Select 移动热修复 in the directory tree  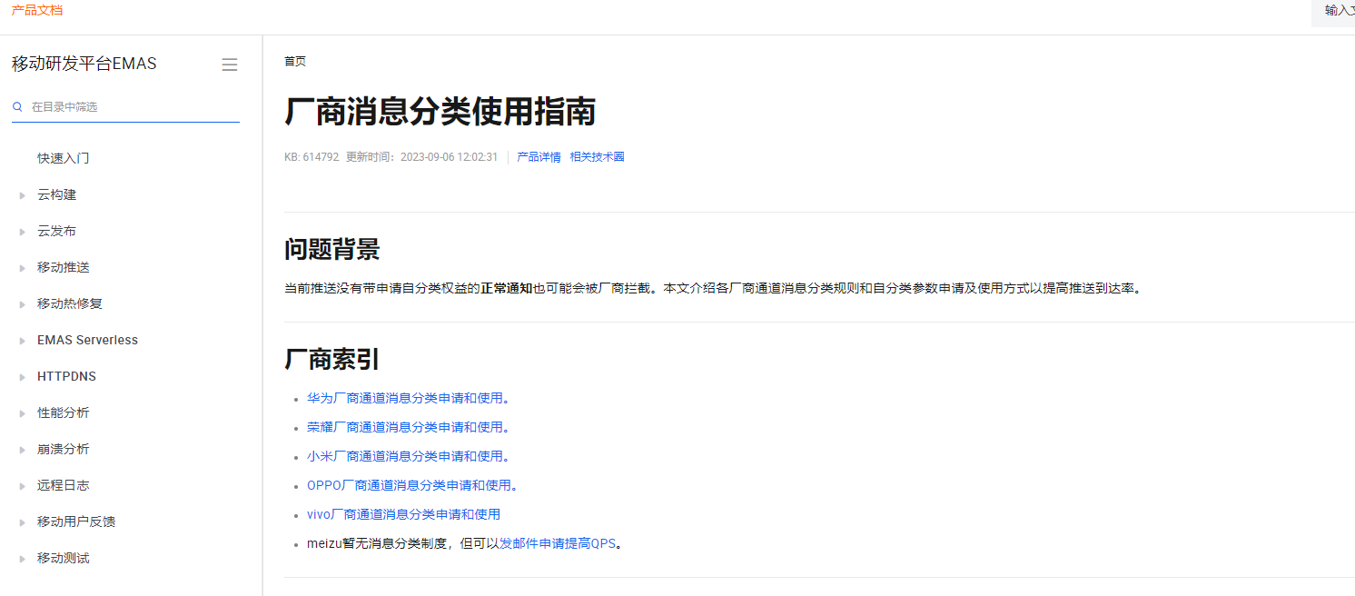[70, 303]
